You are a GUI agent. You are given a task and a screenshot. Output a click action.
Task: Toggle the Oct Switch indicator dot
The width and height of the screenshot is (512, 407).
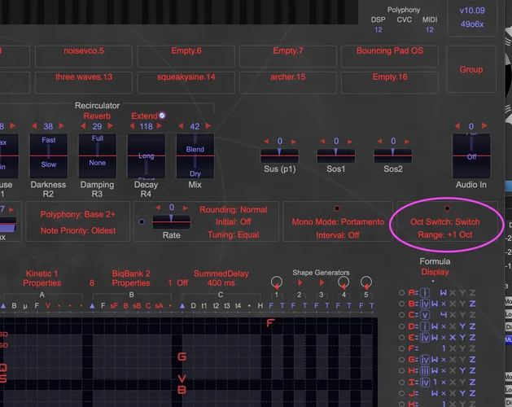pyautogui.click(x=447, y=208)
